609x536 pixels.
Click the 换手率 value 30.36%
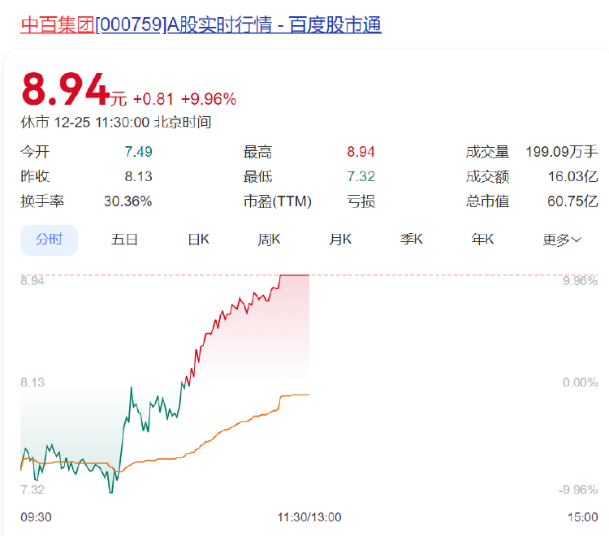click(127, 201)
